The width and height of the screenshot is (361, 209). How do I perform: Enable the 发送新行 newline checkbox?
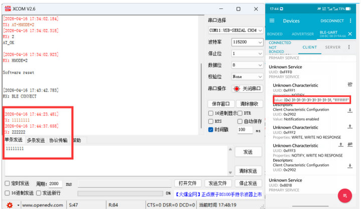click(x=39, y=193)
